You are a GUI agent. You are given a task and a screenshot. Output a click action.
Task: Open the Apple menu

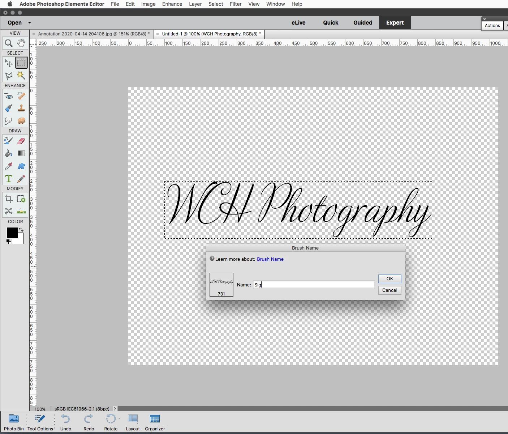pyautogui.click(x=10, y=4)
